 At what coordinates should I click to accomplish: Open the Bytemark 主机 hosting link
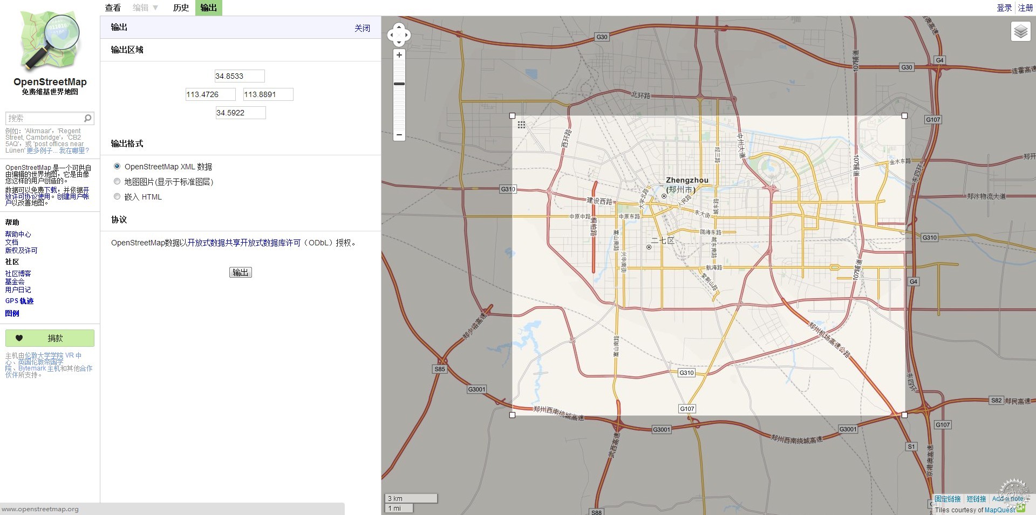(x=39, y=368)
